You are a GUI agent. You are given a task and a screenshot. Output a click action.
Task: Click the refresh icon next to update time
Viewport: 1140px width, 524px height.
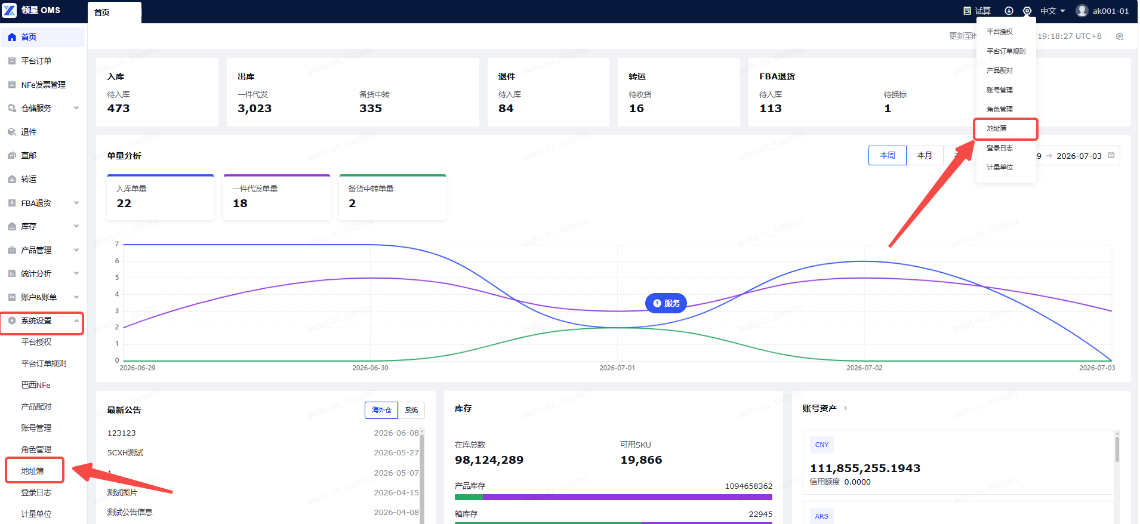[x=1120, y=36]
